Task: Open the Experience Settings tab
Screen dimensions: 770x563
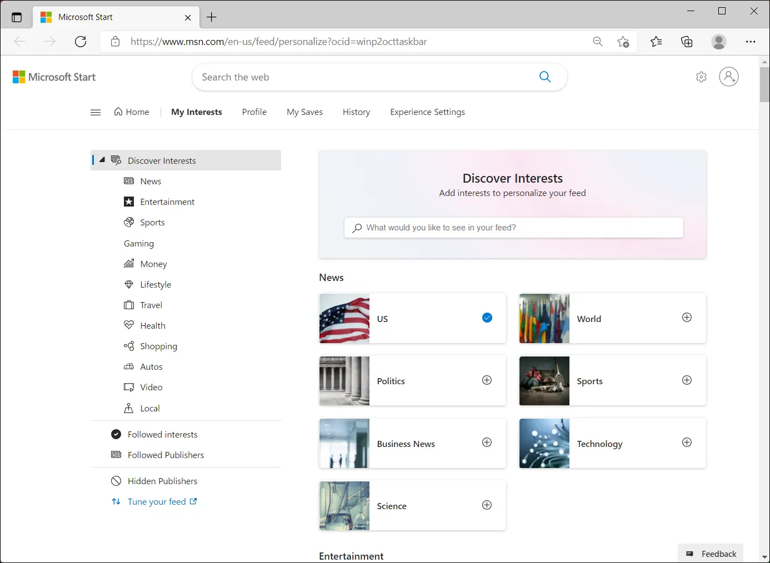Action: (x=427, y=112)
